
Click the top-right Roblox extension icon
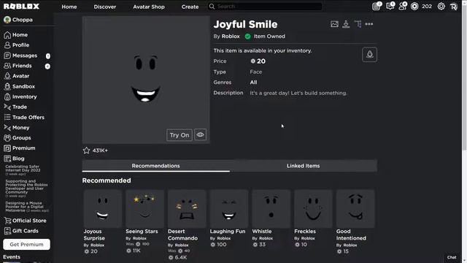point(454,7)
